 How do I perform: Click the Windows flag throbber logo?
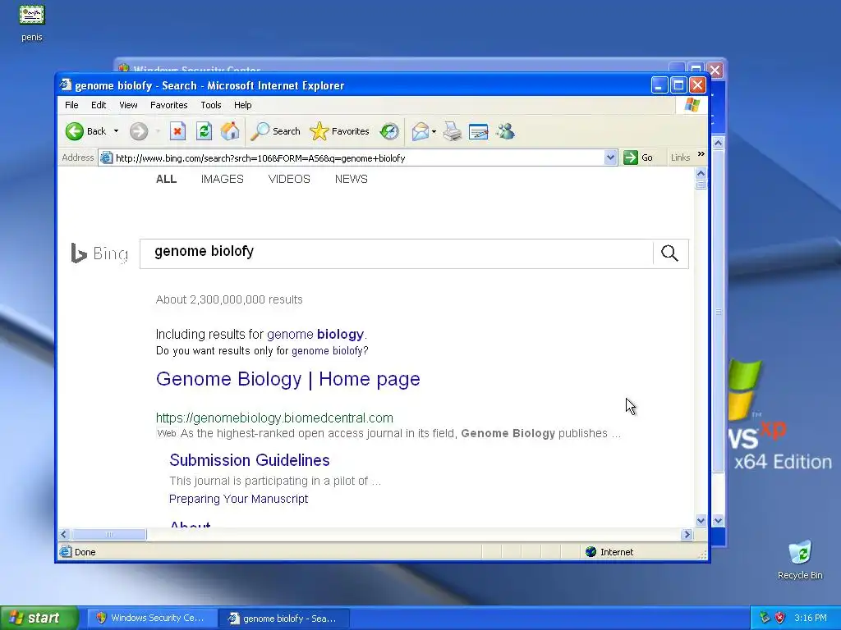click(x=692, y=105)
